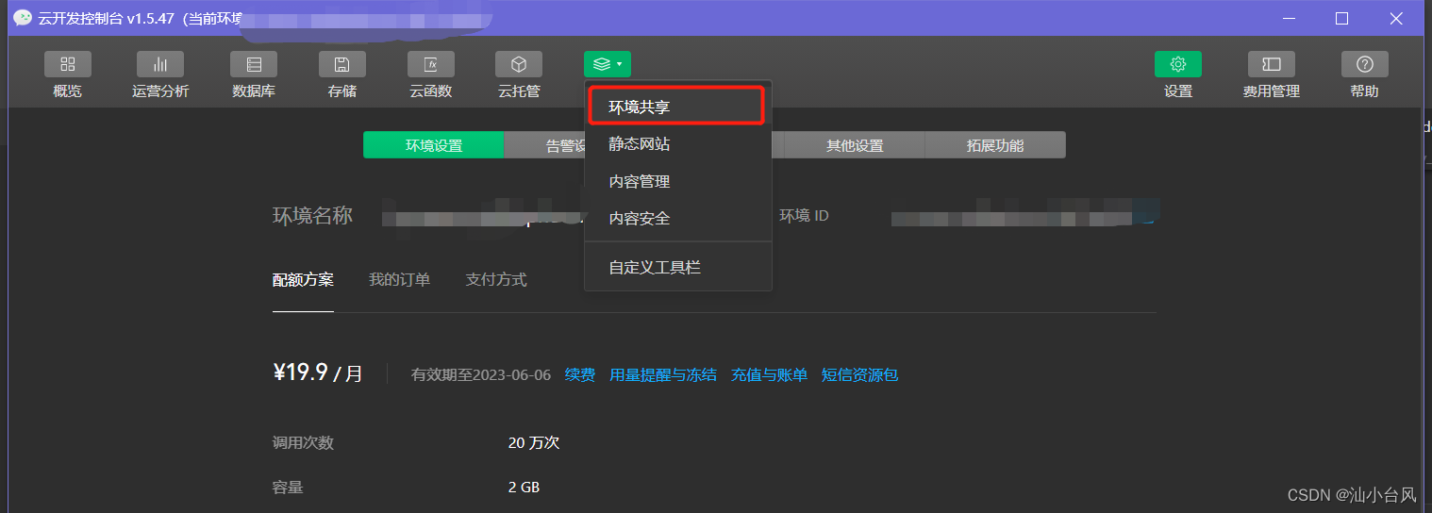Minimize the 云开发控制台 window
This screenshot has width=1432, height=513.
[1289, 18]
